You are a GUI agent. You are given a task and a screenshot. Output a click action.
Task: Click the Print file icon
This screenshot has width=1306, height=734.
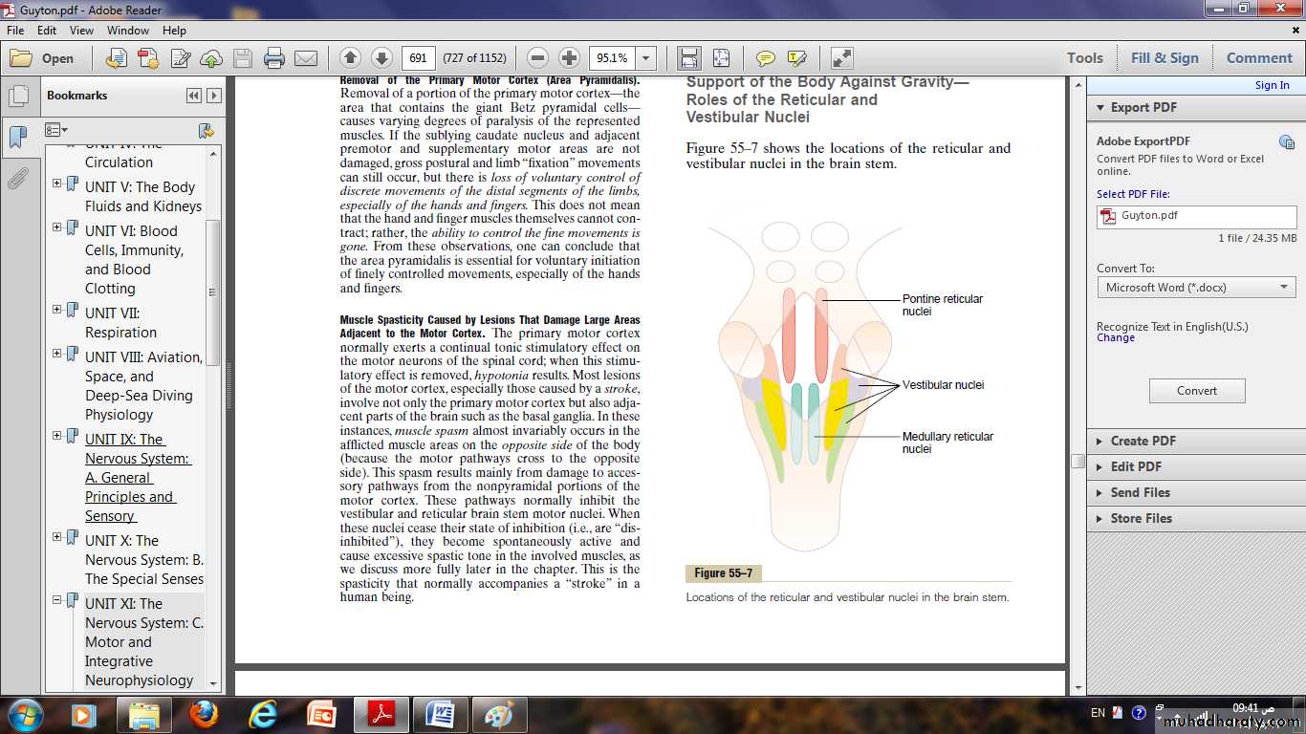[x=274, y=58]
